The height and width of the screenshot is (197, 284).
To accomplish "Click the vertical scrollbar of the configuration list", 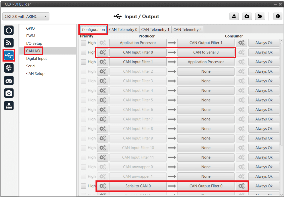I will [x=281, y=93].
